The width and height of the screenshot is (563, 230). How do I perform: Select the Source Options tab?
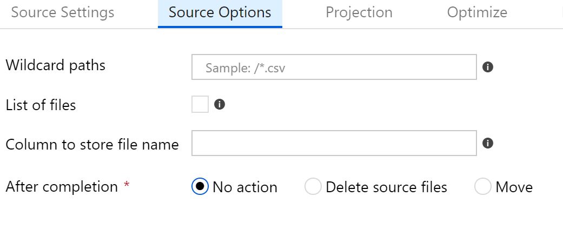220,12
